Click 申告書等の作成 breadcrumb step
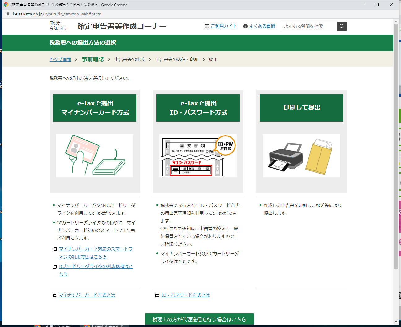401x327 pixels. (129, 59)
